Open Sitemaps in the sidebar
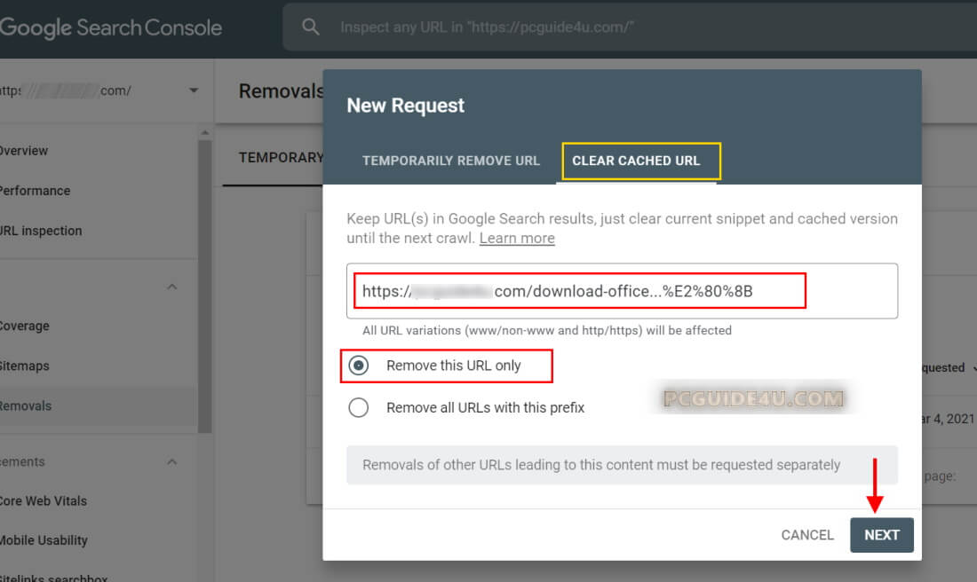This screenshot has width=977, height=582. coord(25,366)
